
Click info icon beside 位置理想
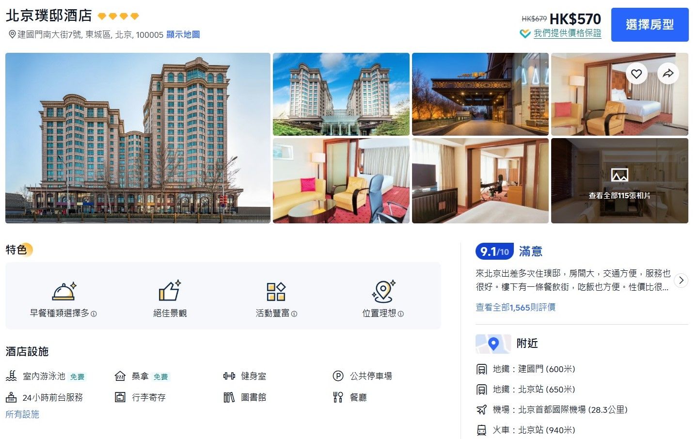point(401,314)
